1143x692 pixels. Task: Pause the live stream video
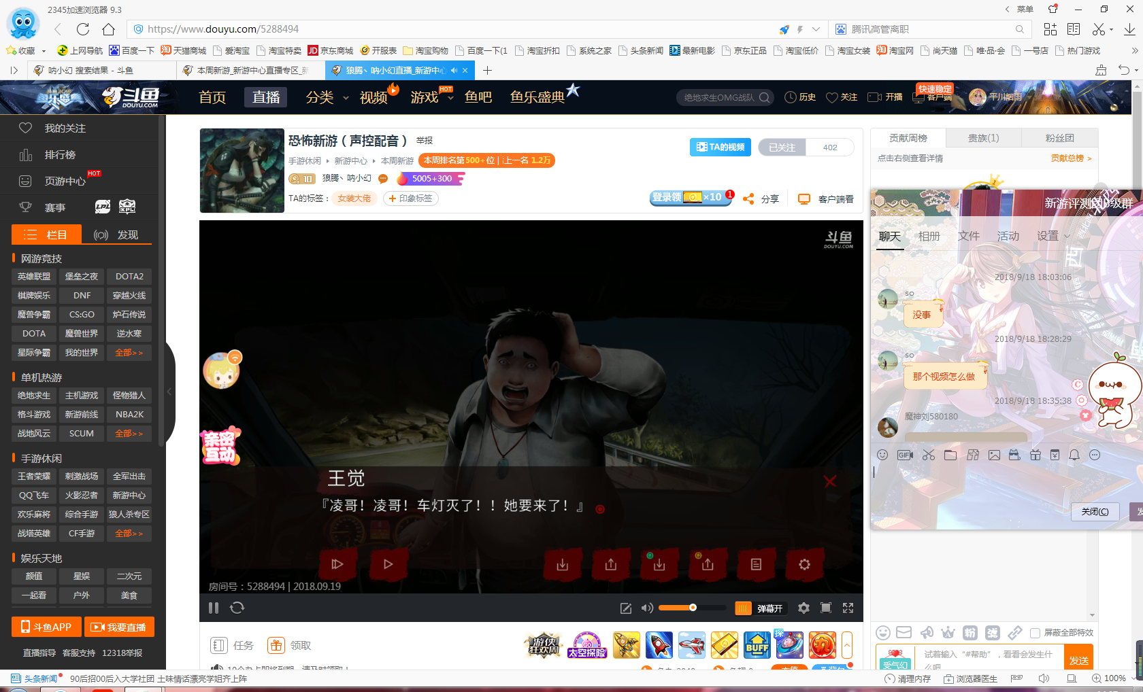point(214,608)
